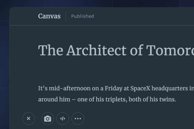This screenshot has width=194, height=129.
Task: Insert an image with the camera icon
Action: point(48,119)
